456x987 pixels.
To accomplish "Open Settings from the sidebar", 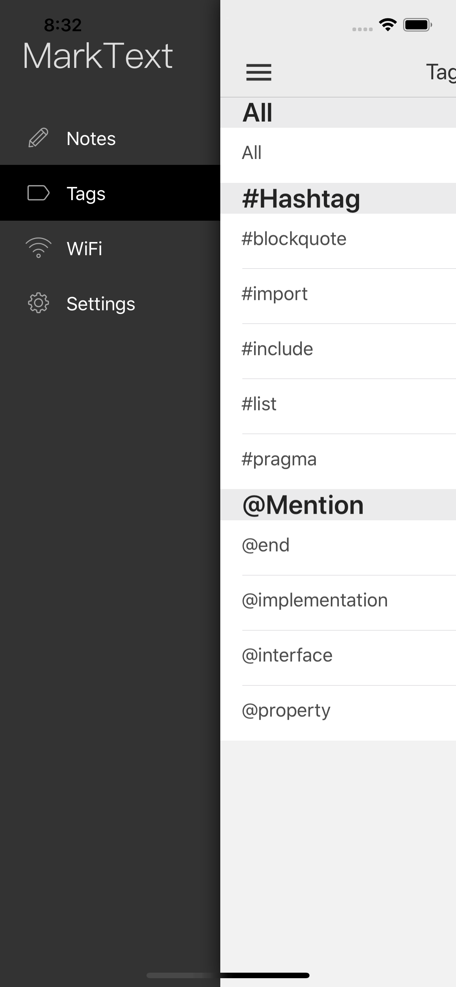I will point(101,303).
